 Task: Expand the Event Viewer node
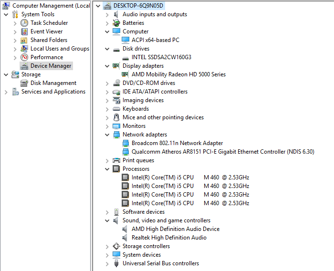click(15, 32)
